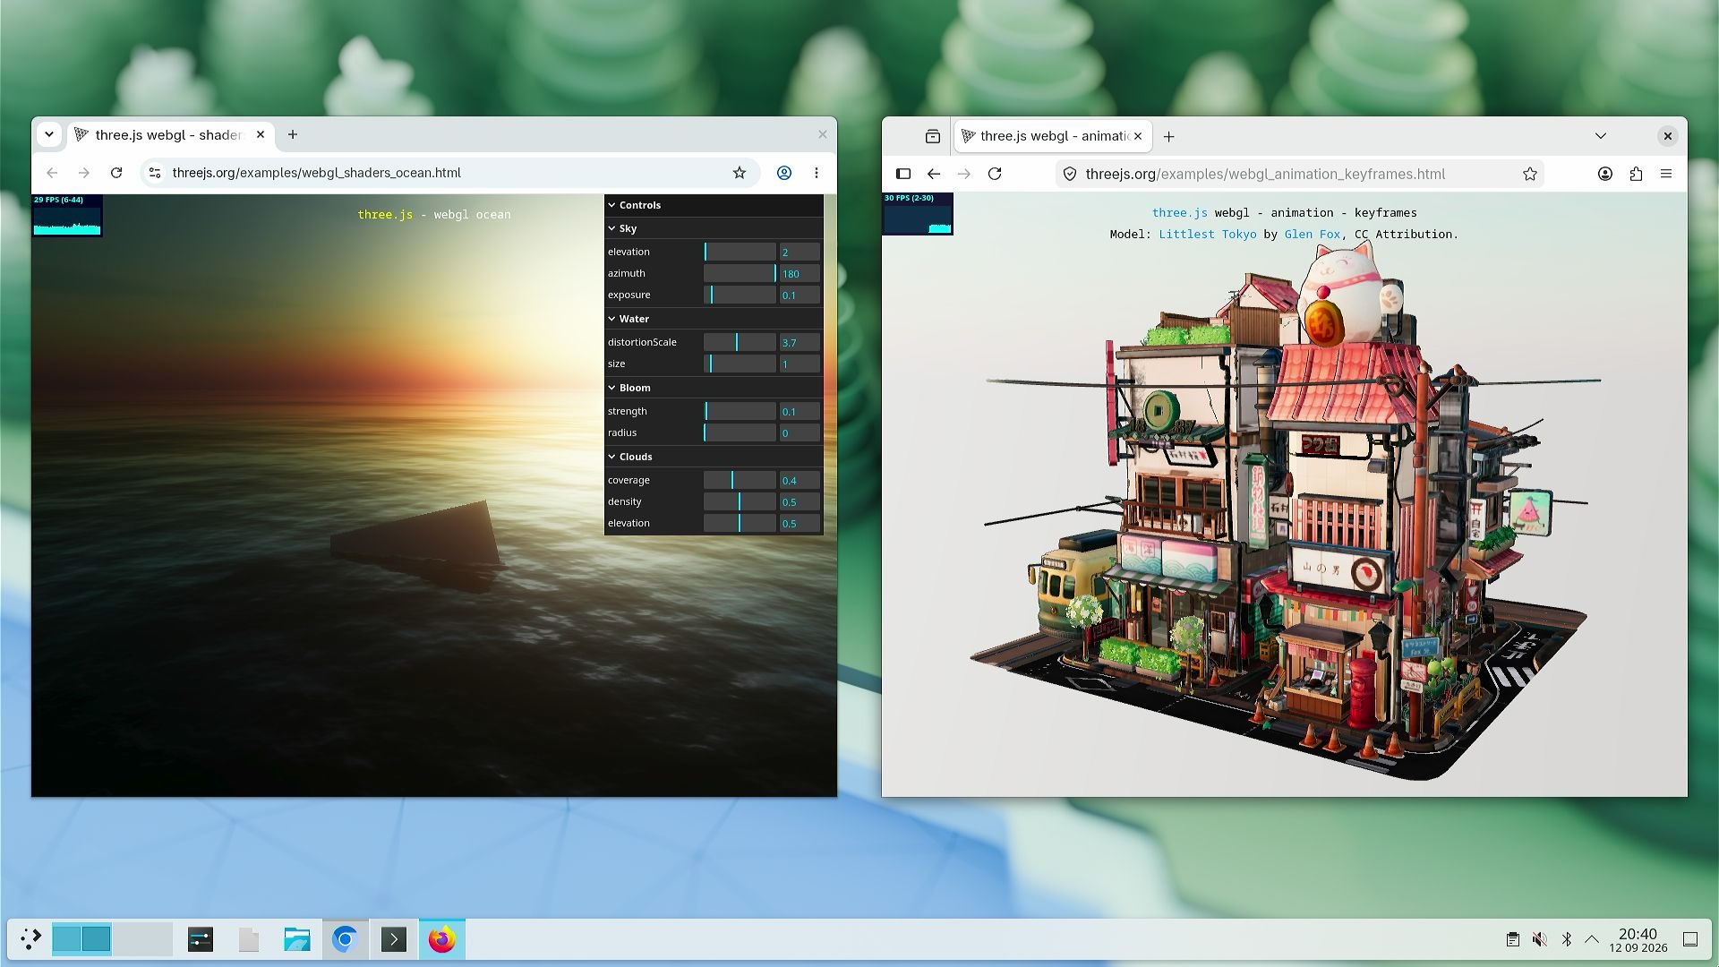
Task: Adjust the Sky elevation slider
Action: (x=740, y=252)
